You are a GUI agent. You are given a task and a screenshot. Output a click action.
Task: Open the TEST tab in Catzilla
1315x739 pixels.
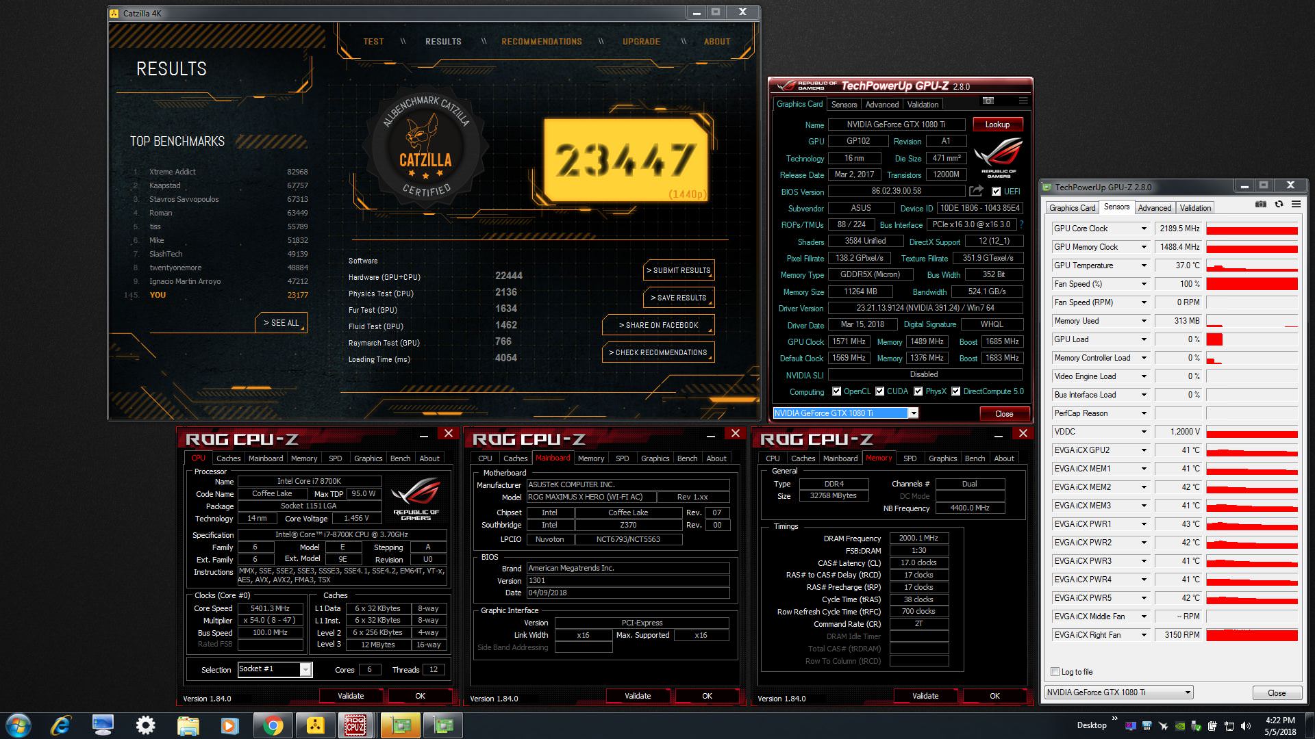pyautogui.click(x=373, y=42)
